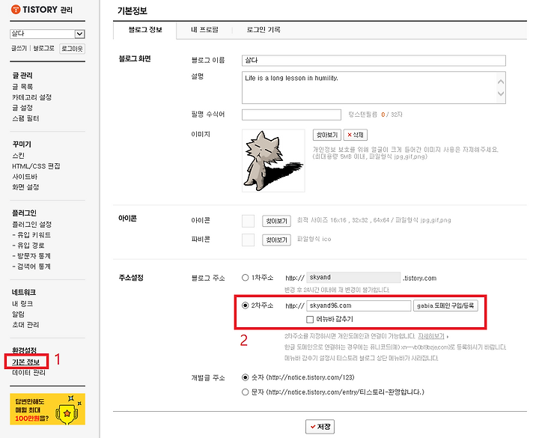
Task: Open the 자세히보기 link
Action: click(431, 336)
